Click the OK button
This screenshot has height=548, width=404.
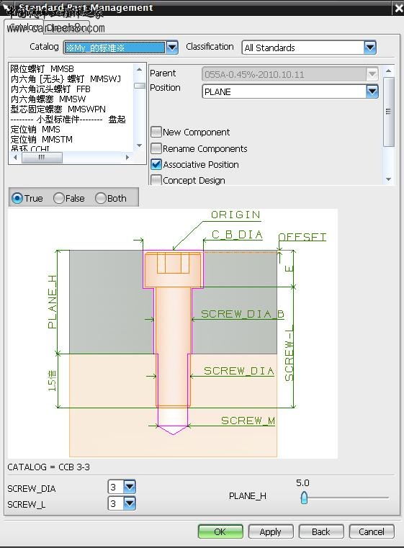click(x=220, y=531)
